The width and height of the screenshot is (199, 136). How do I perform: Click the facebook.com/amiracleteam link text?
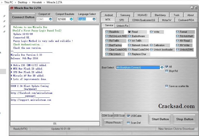(x=31, y=93)
